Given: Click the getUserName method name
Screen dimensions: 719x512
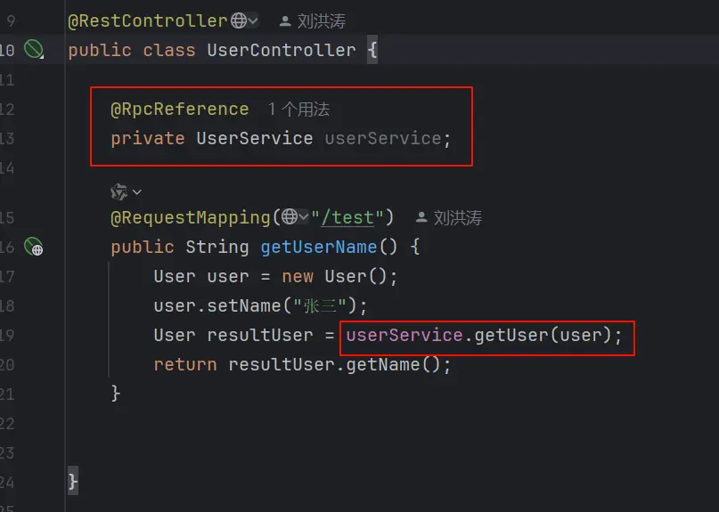Looking at the screenshot, I should pos(319,247).
